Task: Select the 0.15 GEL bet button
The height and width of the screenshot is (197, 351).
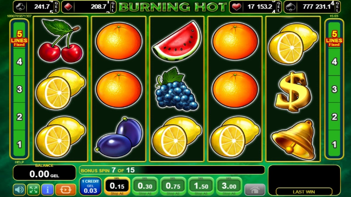Action: tap(117, 186)
